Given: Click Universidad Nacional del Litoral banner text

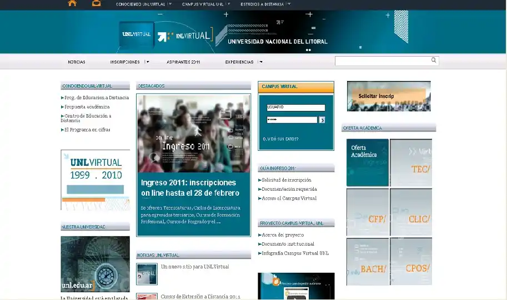Looking at the screenshot, I should coord(278,42).
